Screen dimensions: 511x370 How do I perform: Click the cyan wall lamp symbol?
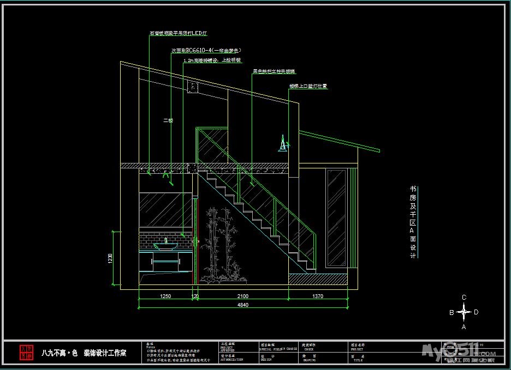click(x=282, y=144)
